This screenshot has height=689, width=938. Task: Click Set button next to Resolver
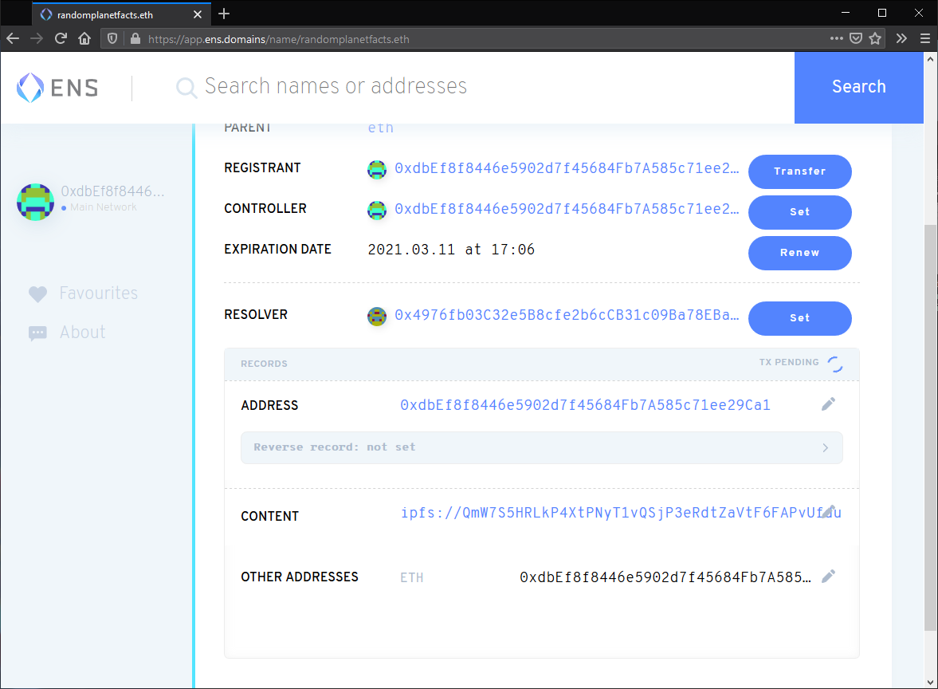(x=799, y=318)
